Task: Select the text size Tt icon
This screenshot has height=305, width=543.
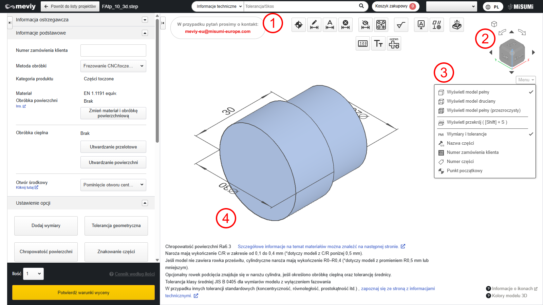Action: [x=378, y=44]
